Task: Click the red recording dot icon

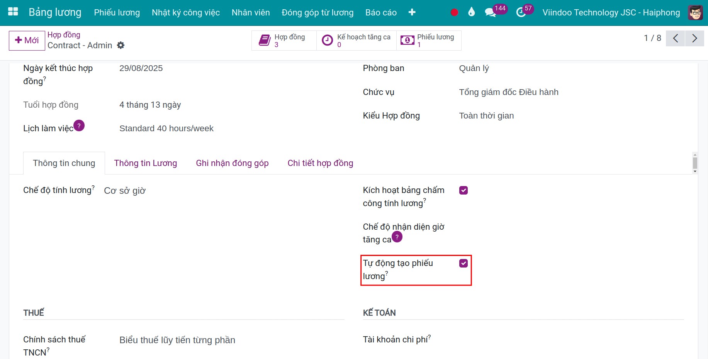Action: [454, 12]
